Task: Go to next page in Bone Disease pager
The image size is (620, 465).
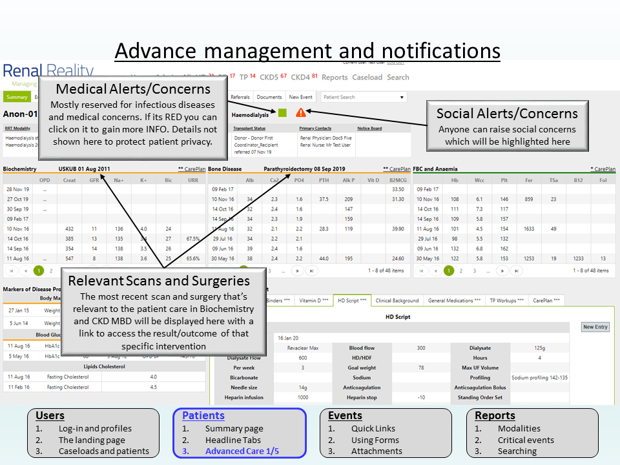Action: pos(298,271)
